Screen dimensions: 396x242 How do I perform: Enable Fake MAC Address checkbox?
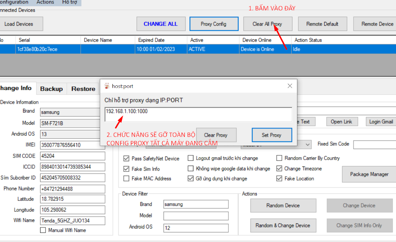pyautogui.click(x=126, y=179)
